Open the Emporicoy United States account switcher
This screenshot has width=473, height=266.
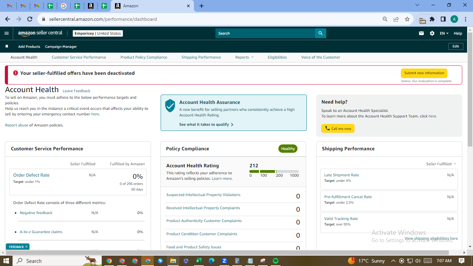point(98,33)
